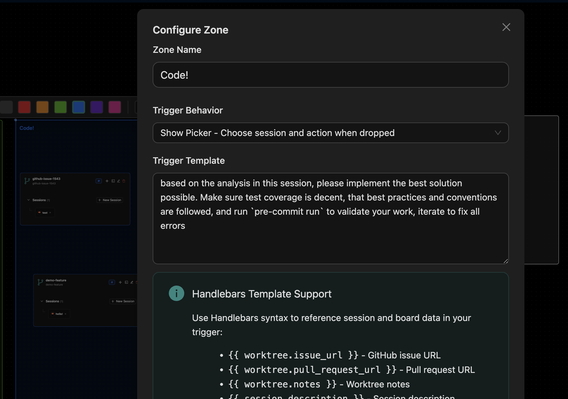Collapse Sessions list on github-issue-1543
The width and height of the screenshot is (568, 399).
coord(28,200)
